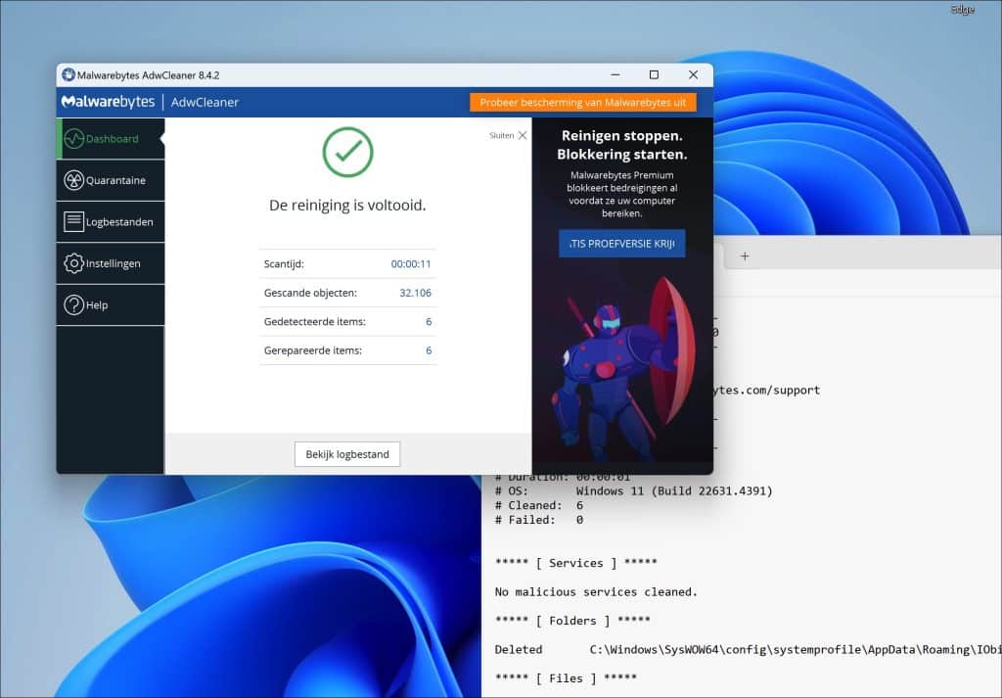
Task: Click the Quarantaine biohazard icon
Action: point(74,180)
